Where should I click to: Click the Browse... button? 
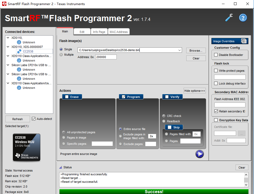[x=196, y=51]
